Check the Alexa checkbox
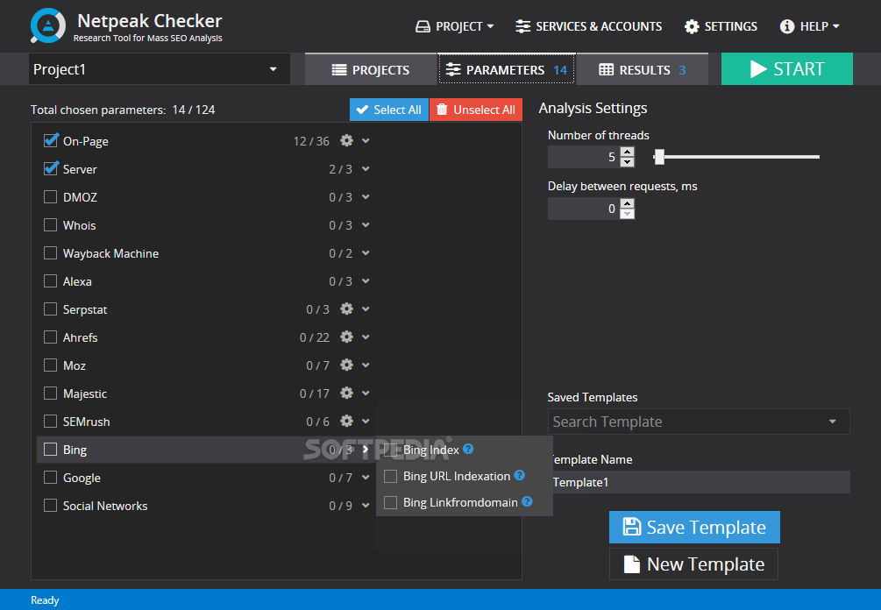 point(51,280)
